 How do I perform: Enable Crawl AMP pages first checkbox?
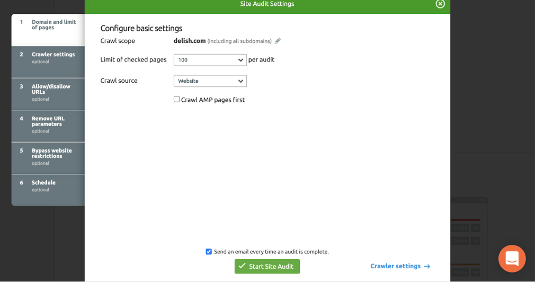[x=176, y=99]
